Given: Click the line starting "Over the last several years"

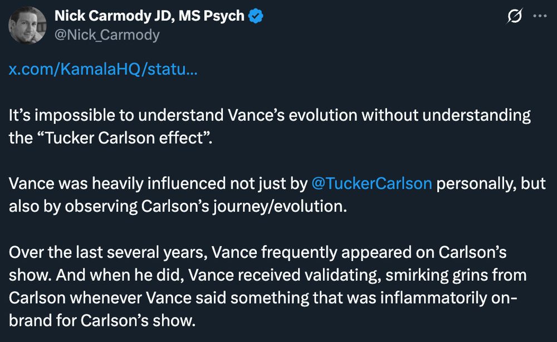Looking at the screenshot, I should pyautogui.click(x=257, y=252).
